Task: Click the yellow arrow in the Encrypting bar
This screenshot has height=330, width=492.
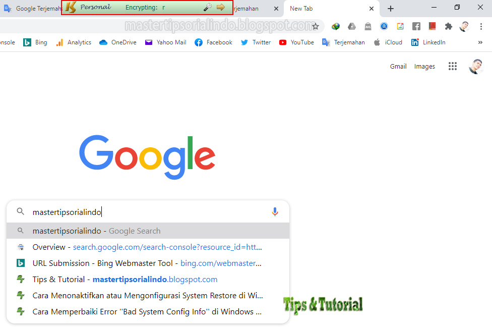Action: (220, 8)
